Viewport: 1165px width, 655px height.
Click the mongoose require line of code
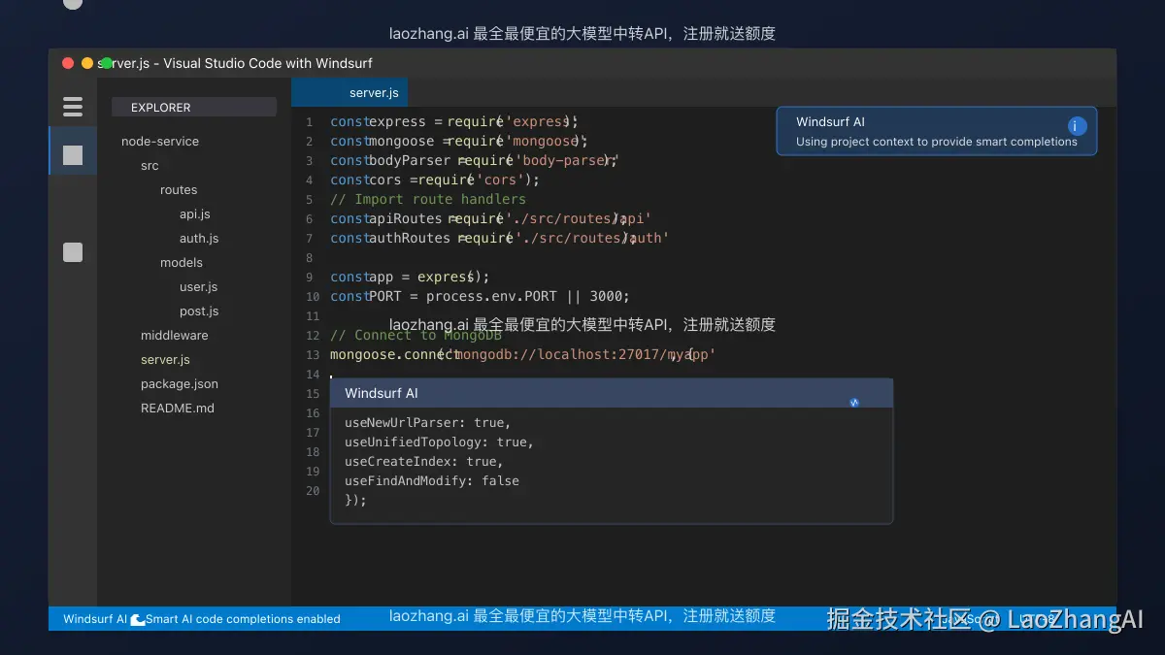point(459,141)
